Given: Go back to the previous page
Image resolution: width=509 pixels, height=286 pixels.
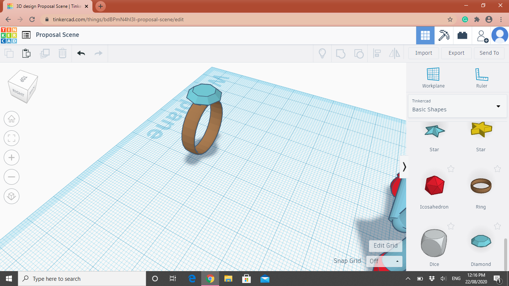Looking at the screenshot, I should pyautogui.click(x=8, y=19).
